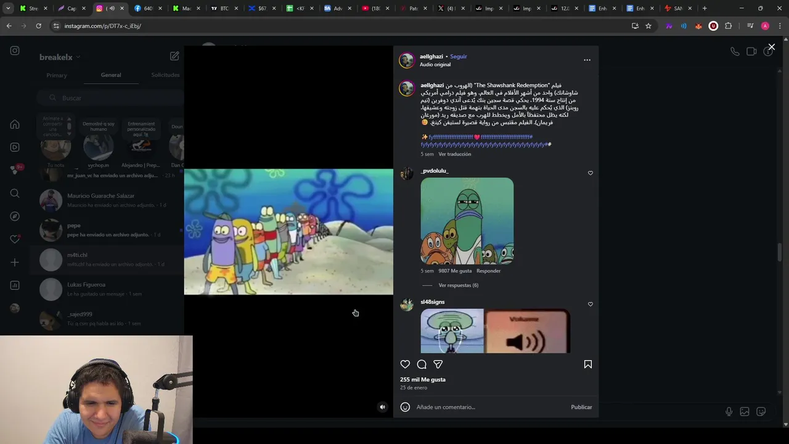Image resolution: width=789 pixels, height=444 pixels.
Task: Like the sl48signs comment
Action: point(591,304)
